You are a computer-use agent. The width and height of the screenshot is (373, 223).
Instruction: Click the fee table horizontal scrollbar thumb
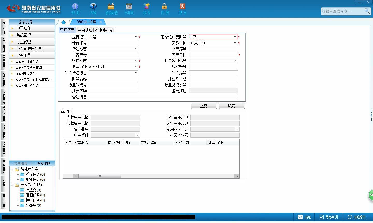coord(100,176)
